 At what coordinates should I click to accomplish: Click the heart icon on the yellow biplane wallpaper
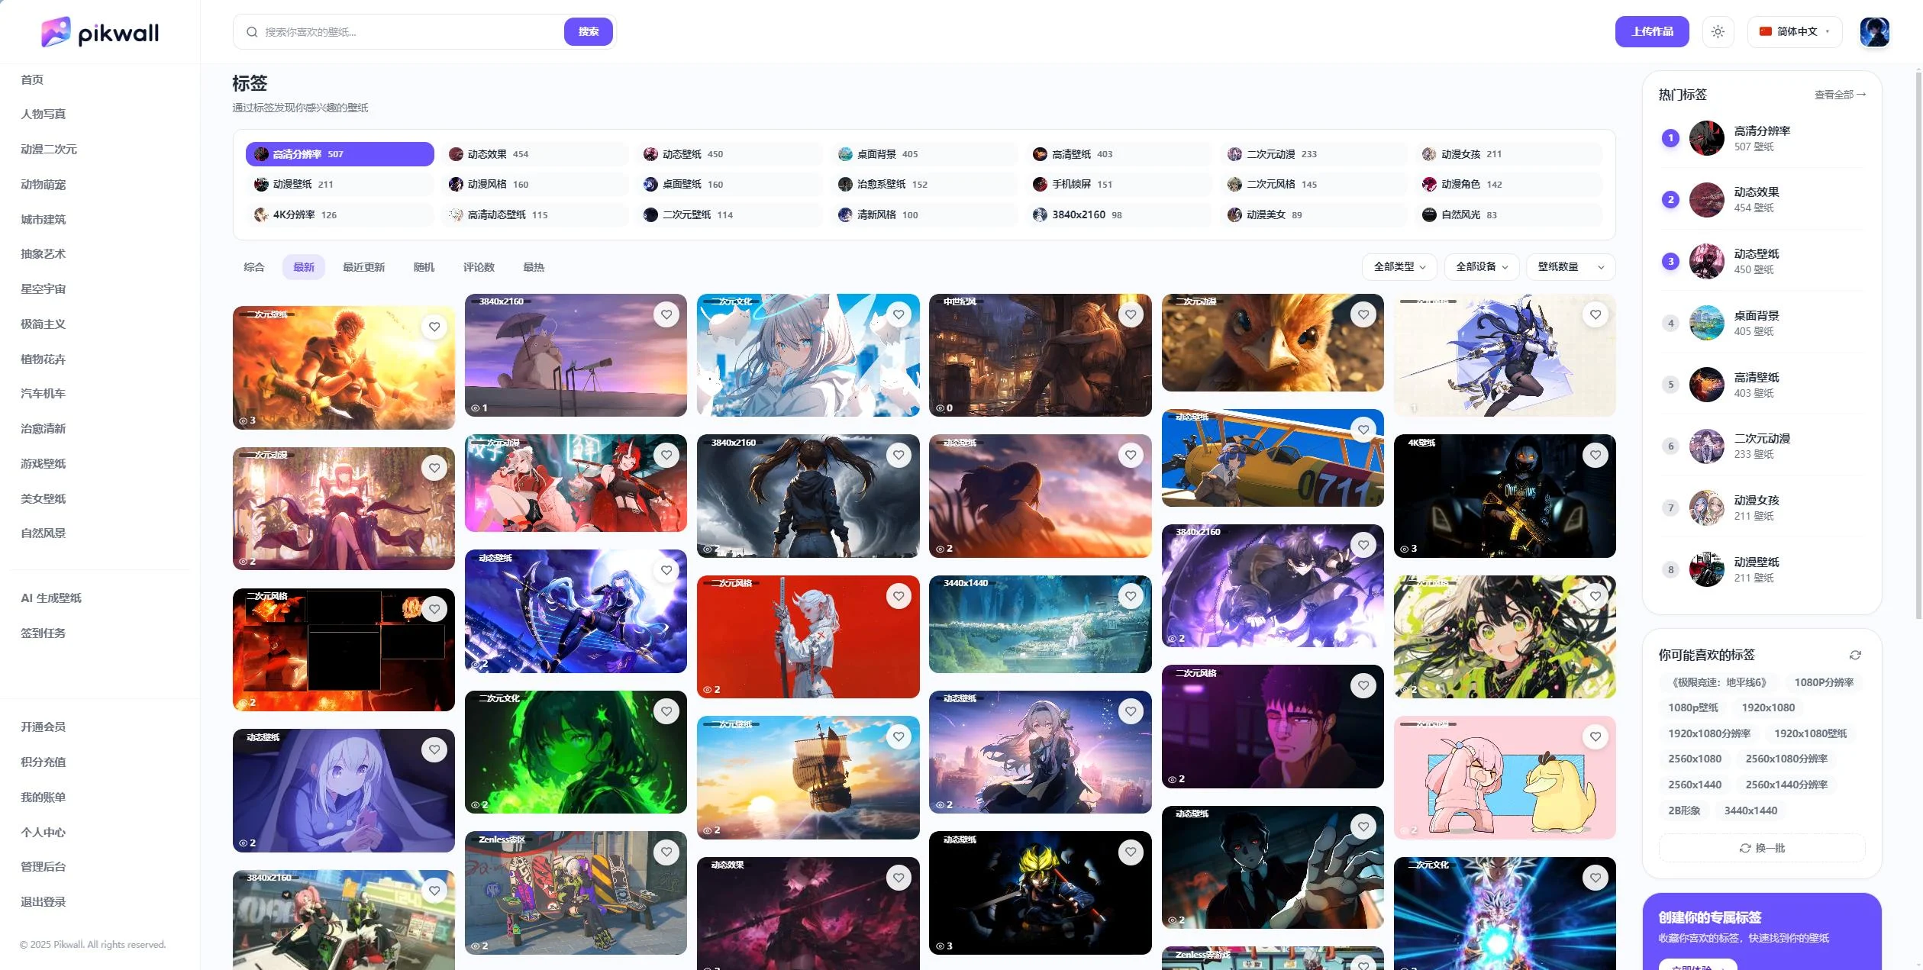pos(1363,430)
